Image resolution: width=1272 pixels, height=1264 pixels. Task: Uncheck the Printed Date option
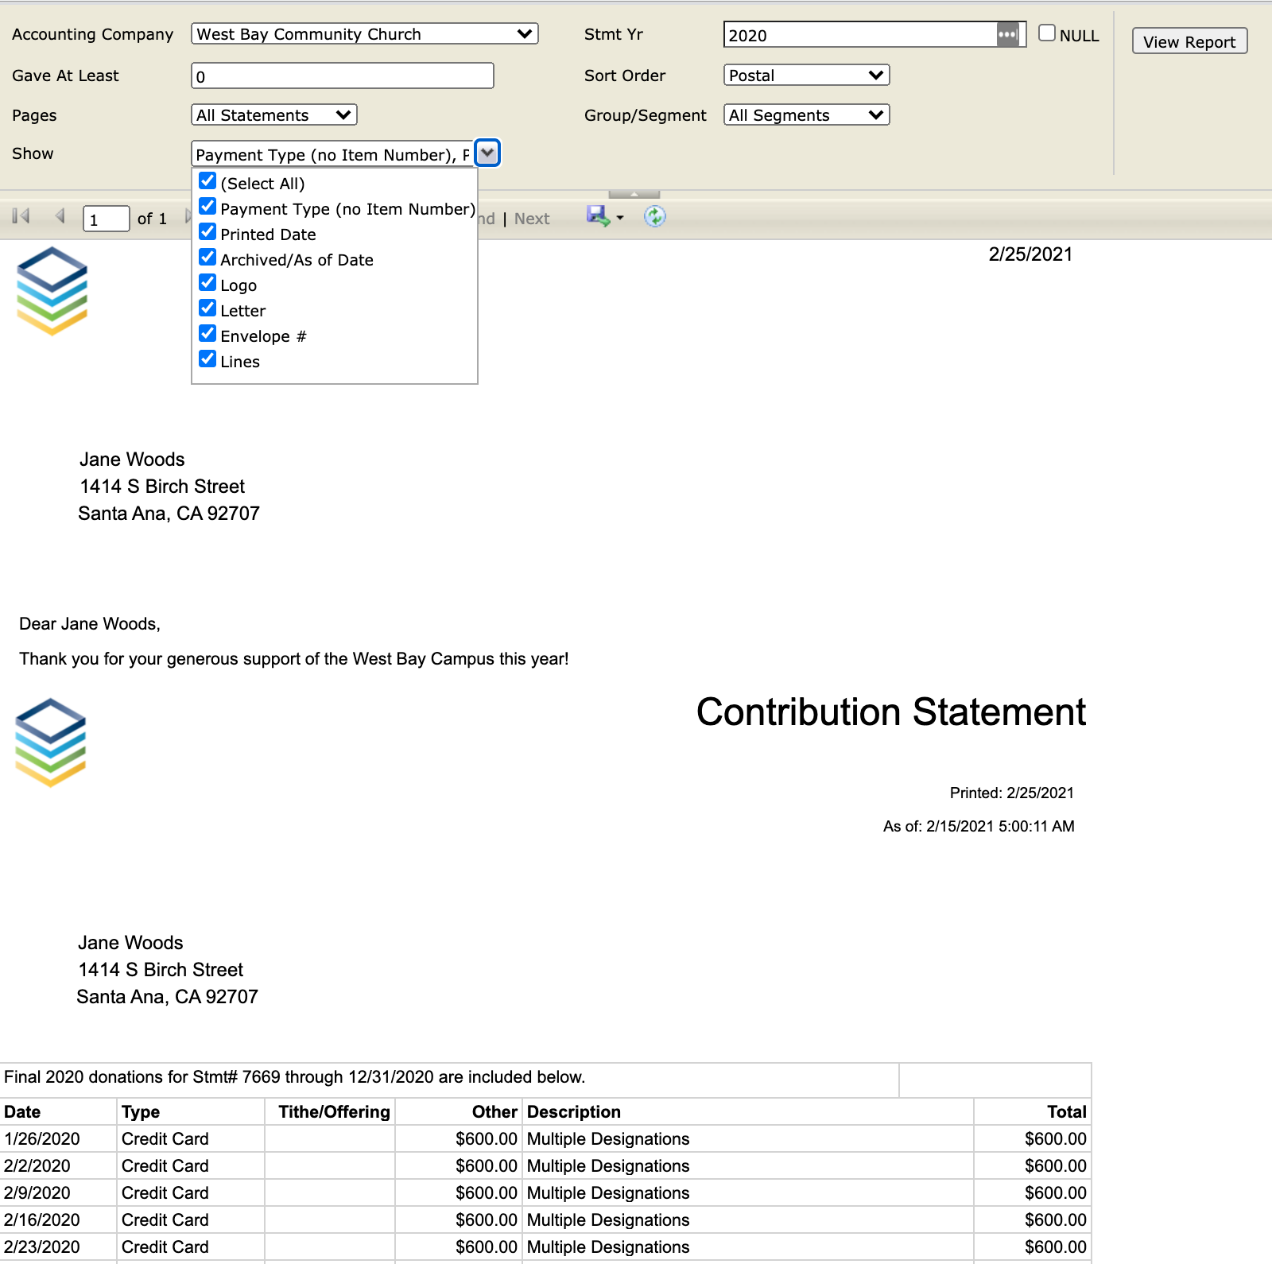[207, 232]
